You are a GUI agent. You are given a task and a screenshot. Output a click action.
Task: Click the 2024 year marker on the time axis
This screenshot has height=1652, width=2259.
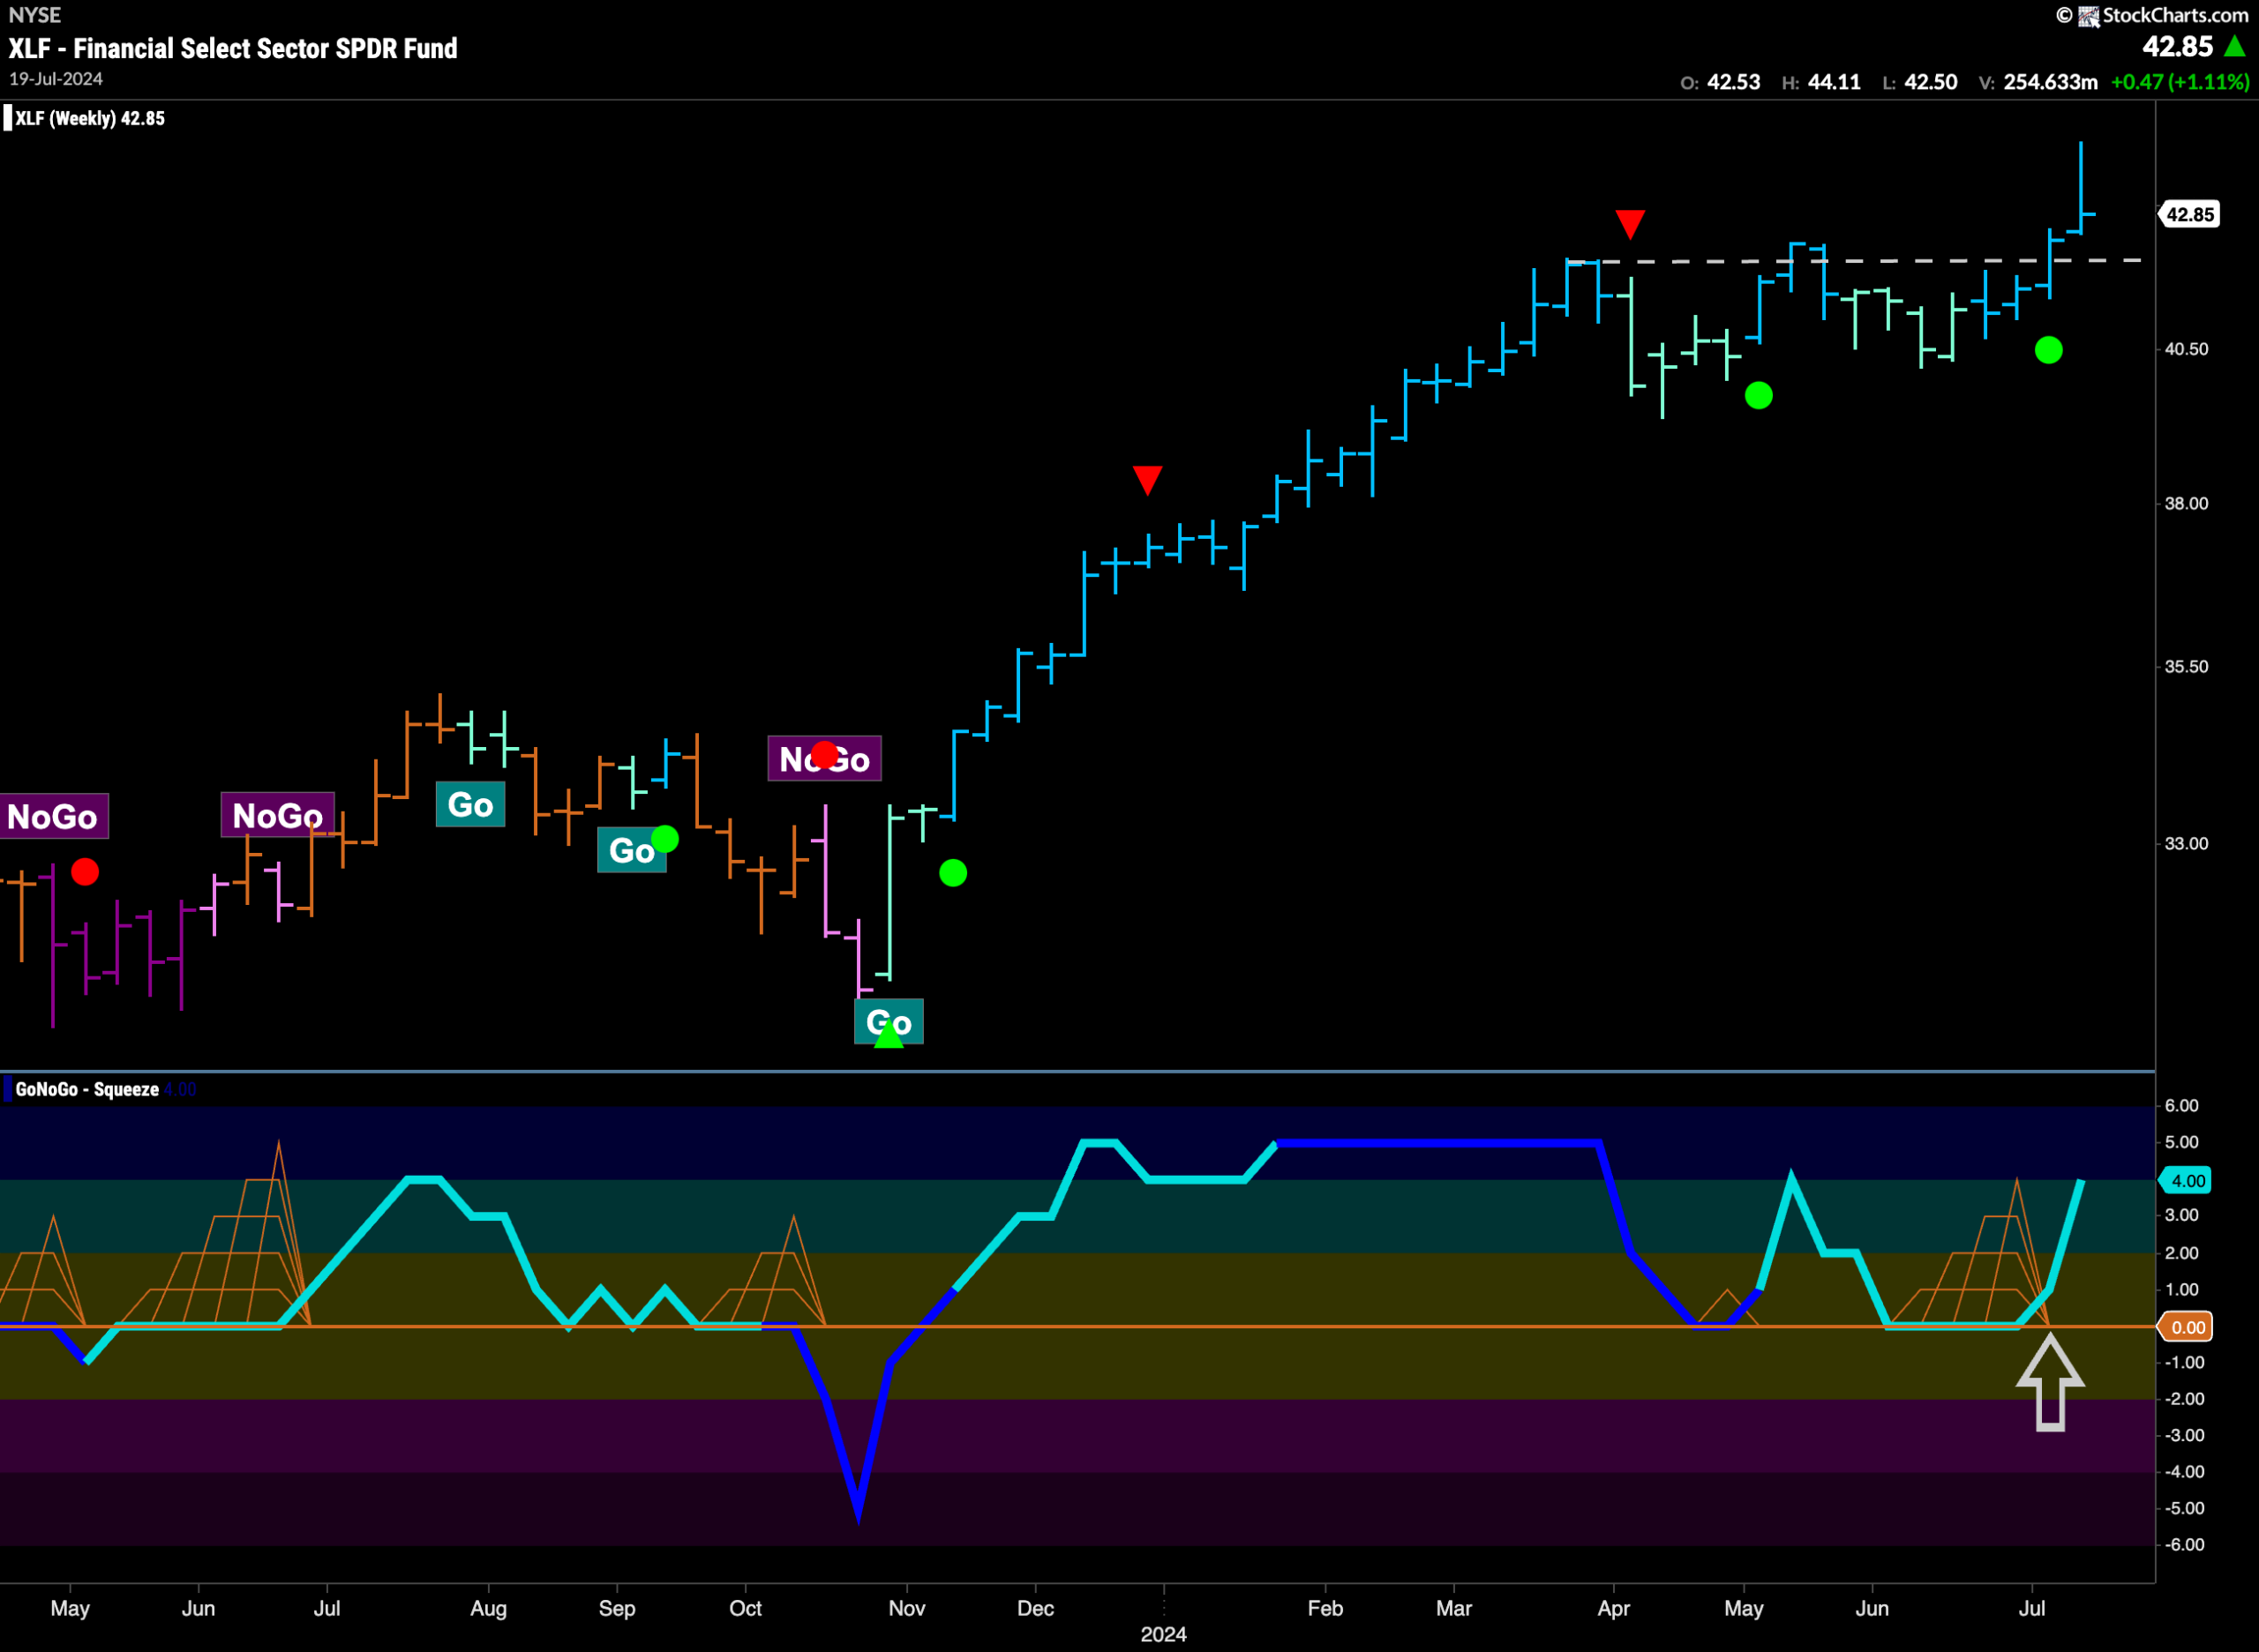tap(1164, 1634)
